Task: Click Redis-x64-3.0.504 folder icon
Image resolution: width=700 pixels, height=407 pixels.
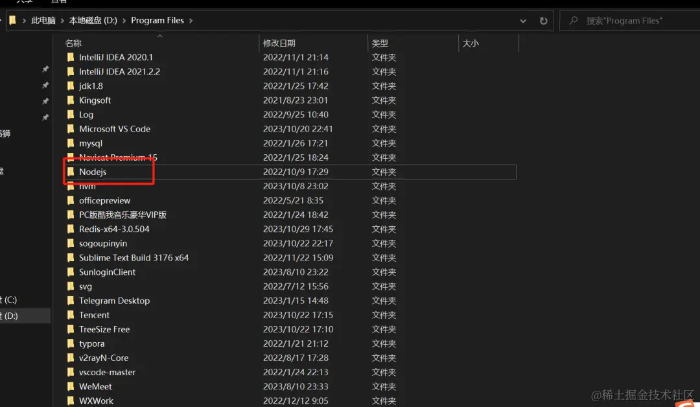Action: coord(71,229)
